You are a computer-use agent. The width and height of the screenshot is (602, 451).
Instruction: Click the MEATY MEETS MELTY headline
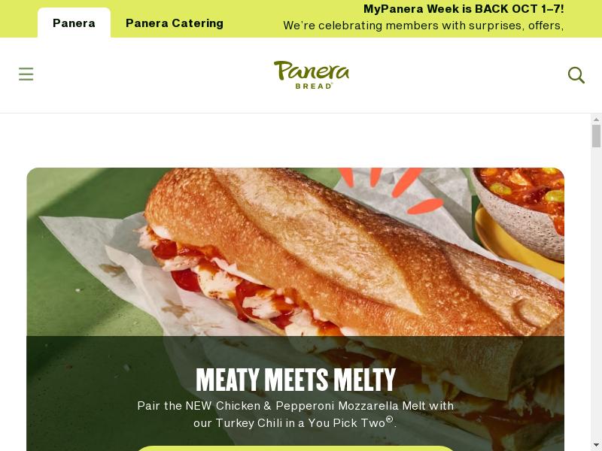(295, 380)
